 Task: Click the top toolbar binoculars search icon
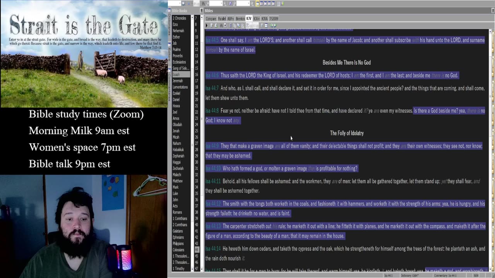203,3
